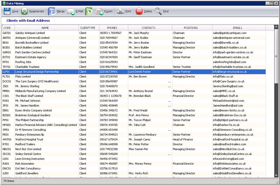Click code EB01 cell
Viewport: 280px width, 185px height.
(6, 111)
